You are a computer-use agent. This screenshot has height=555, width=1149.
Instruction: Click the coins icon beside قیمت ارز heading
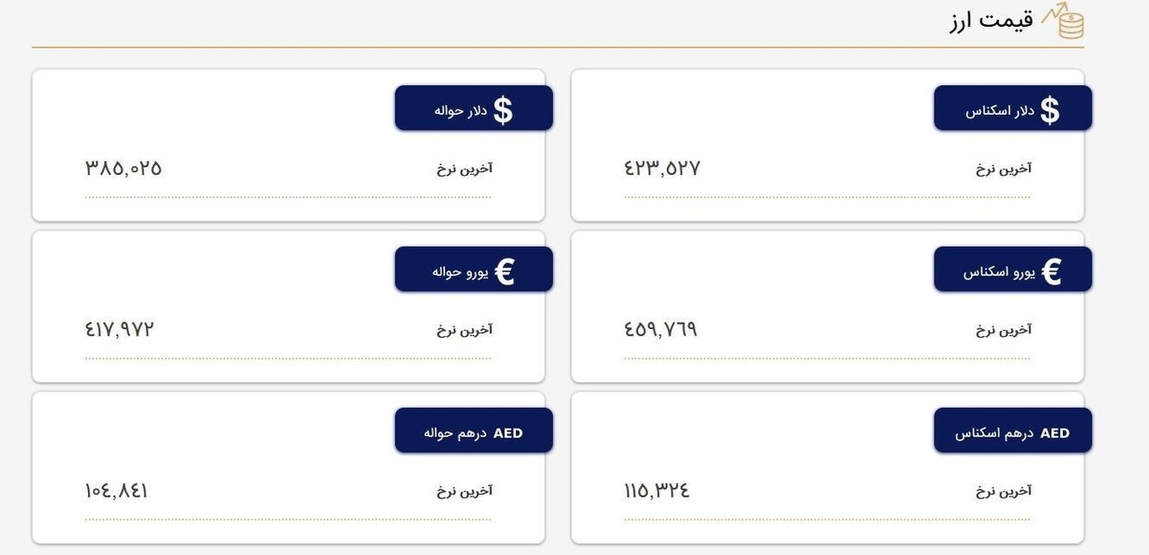1070,23
